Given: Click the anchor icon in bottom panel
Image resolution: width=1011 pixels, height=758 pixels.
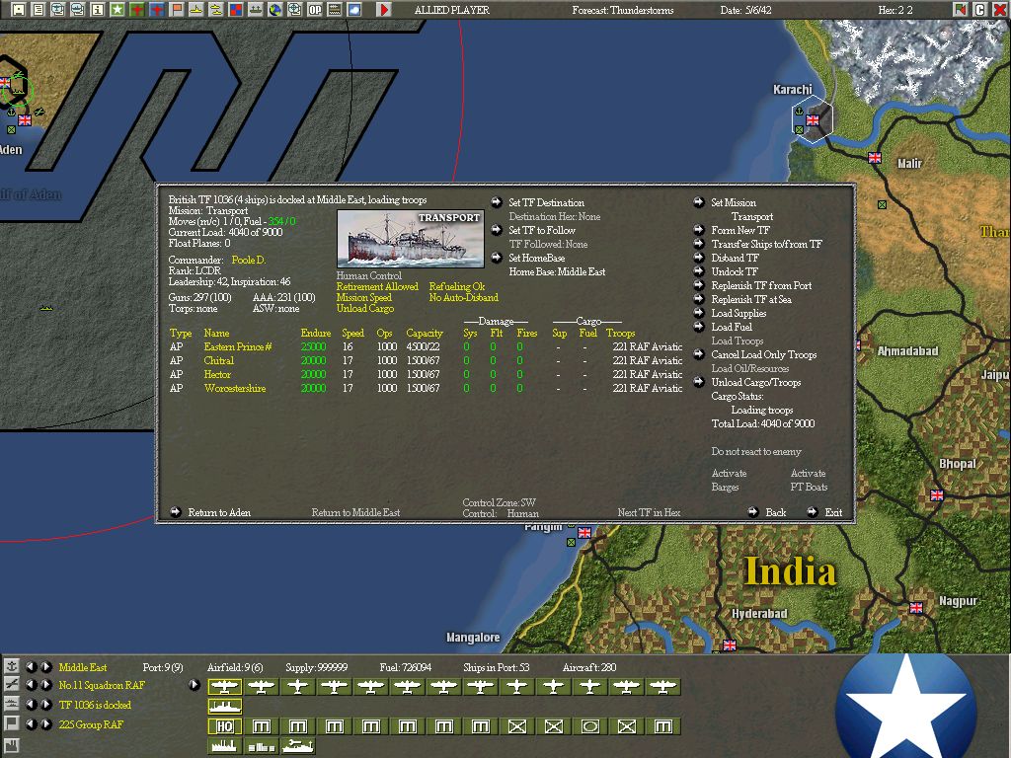Looking at the screenshot, I should (11, 666).
